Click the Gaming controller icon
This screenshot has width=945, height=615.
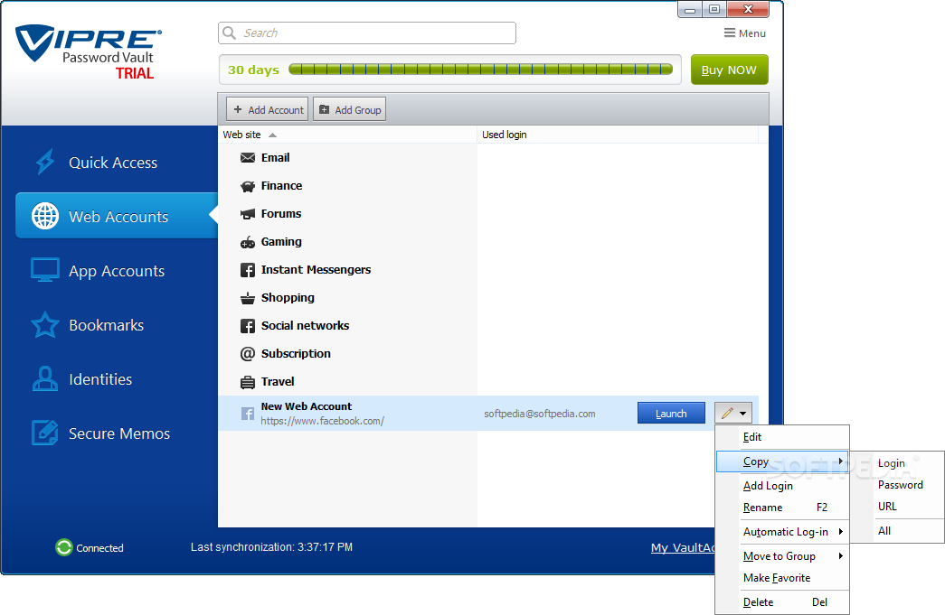248,242
